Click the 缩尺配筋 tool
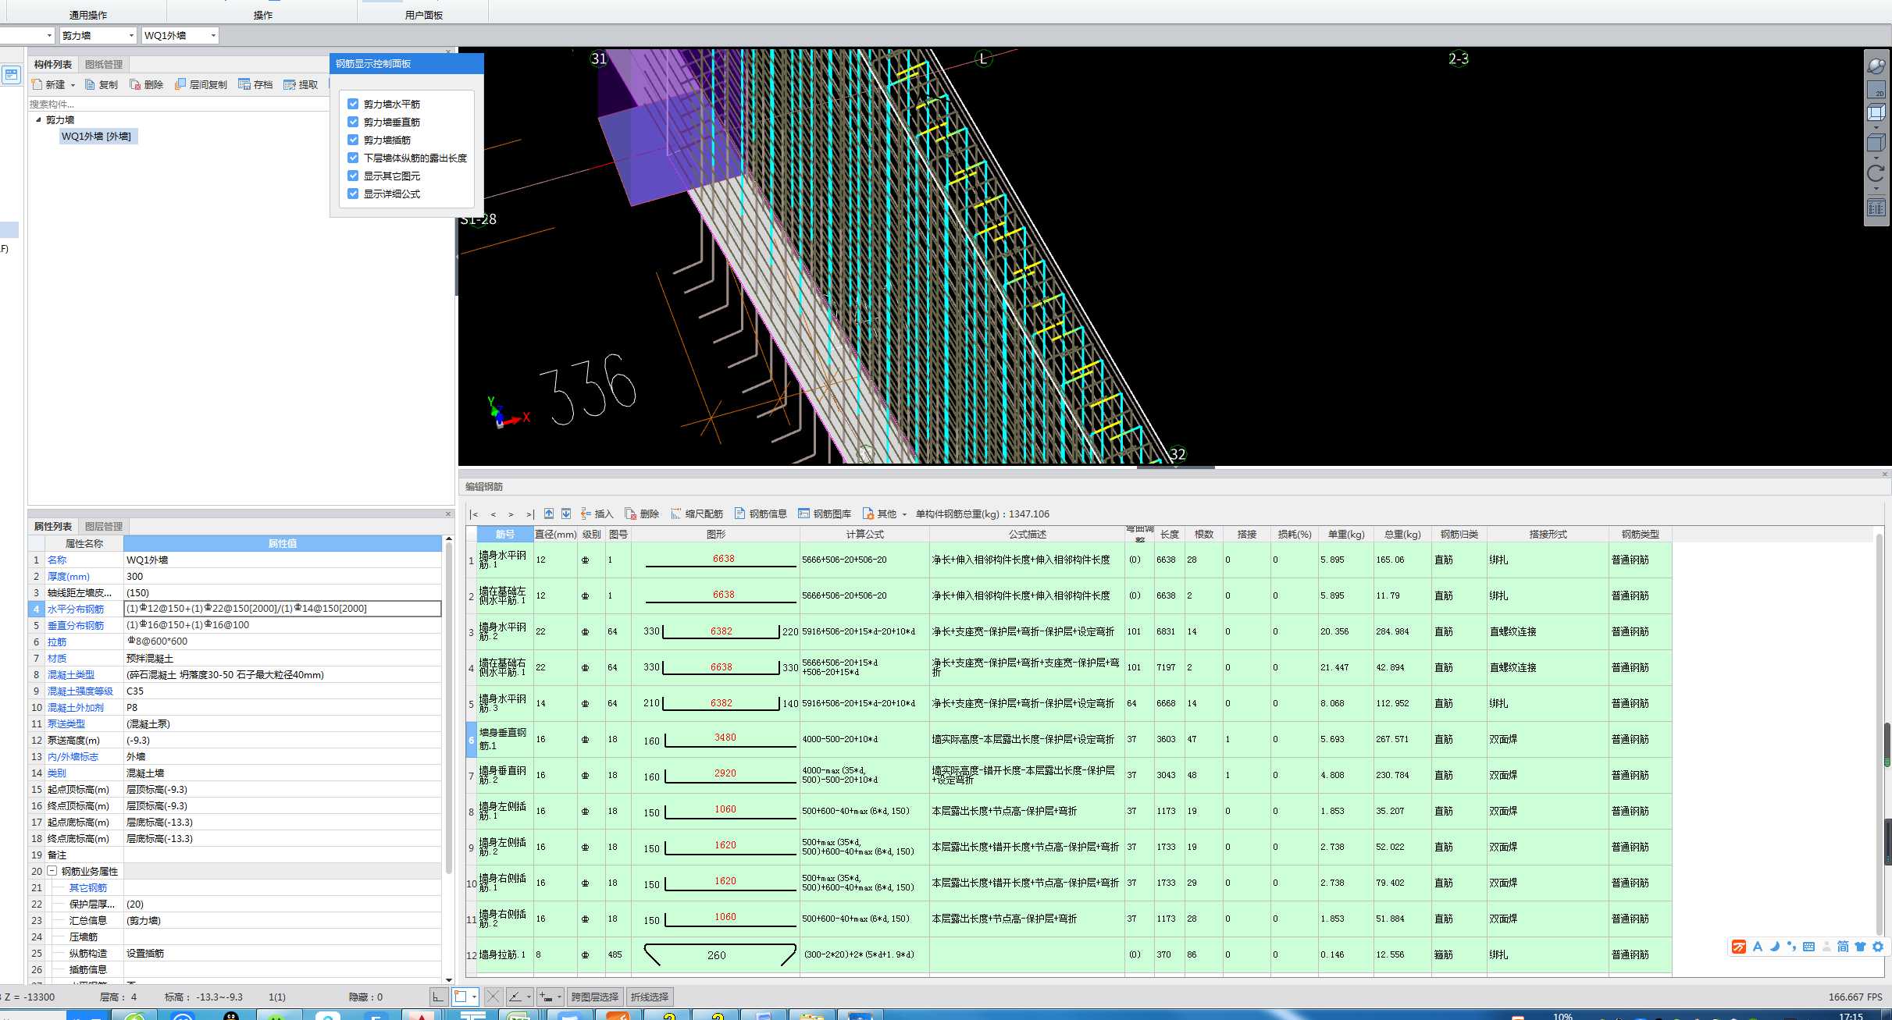 697,514
